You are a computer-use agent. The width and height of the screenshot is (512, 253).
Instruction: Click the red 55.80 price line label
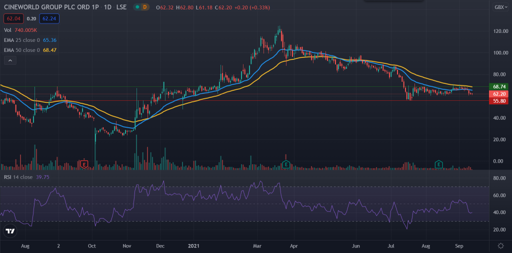click(499, 101)
